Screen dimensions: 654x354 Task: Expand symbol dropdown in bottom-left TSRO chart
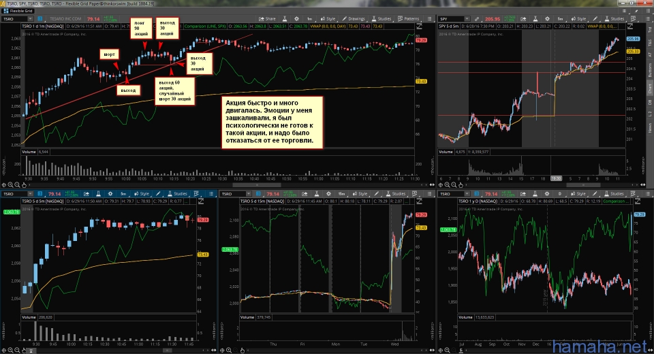tap(30, 194)
